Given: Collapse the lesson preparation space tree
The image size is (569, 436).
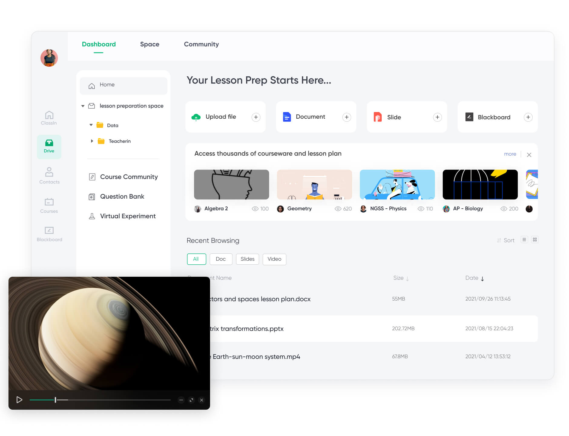Looking at the screenshot, I should click(83, 106).
